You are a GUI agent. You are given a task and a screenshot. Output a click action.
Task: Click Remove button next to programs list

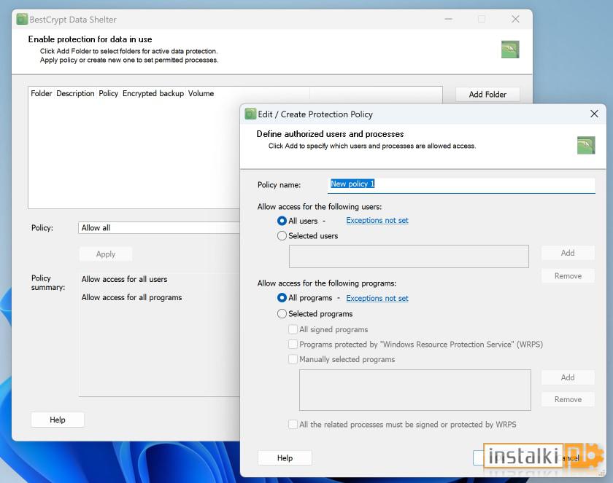point(568,399)
